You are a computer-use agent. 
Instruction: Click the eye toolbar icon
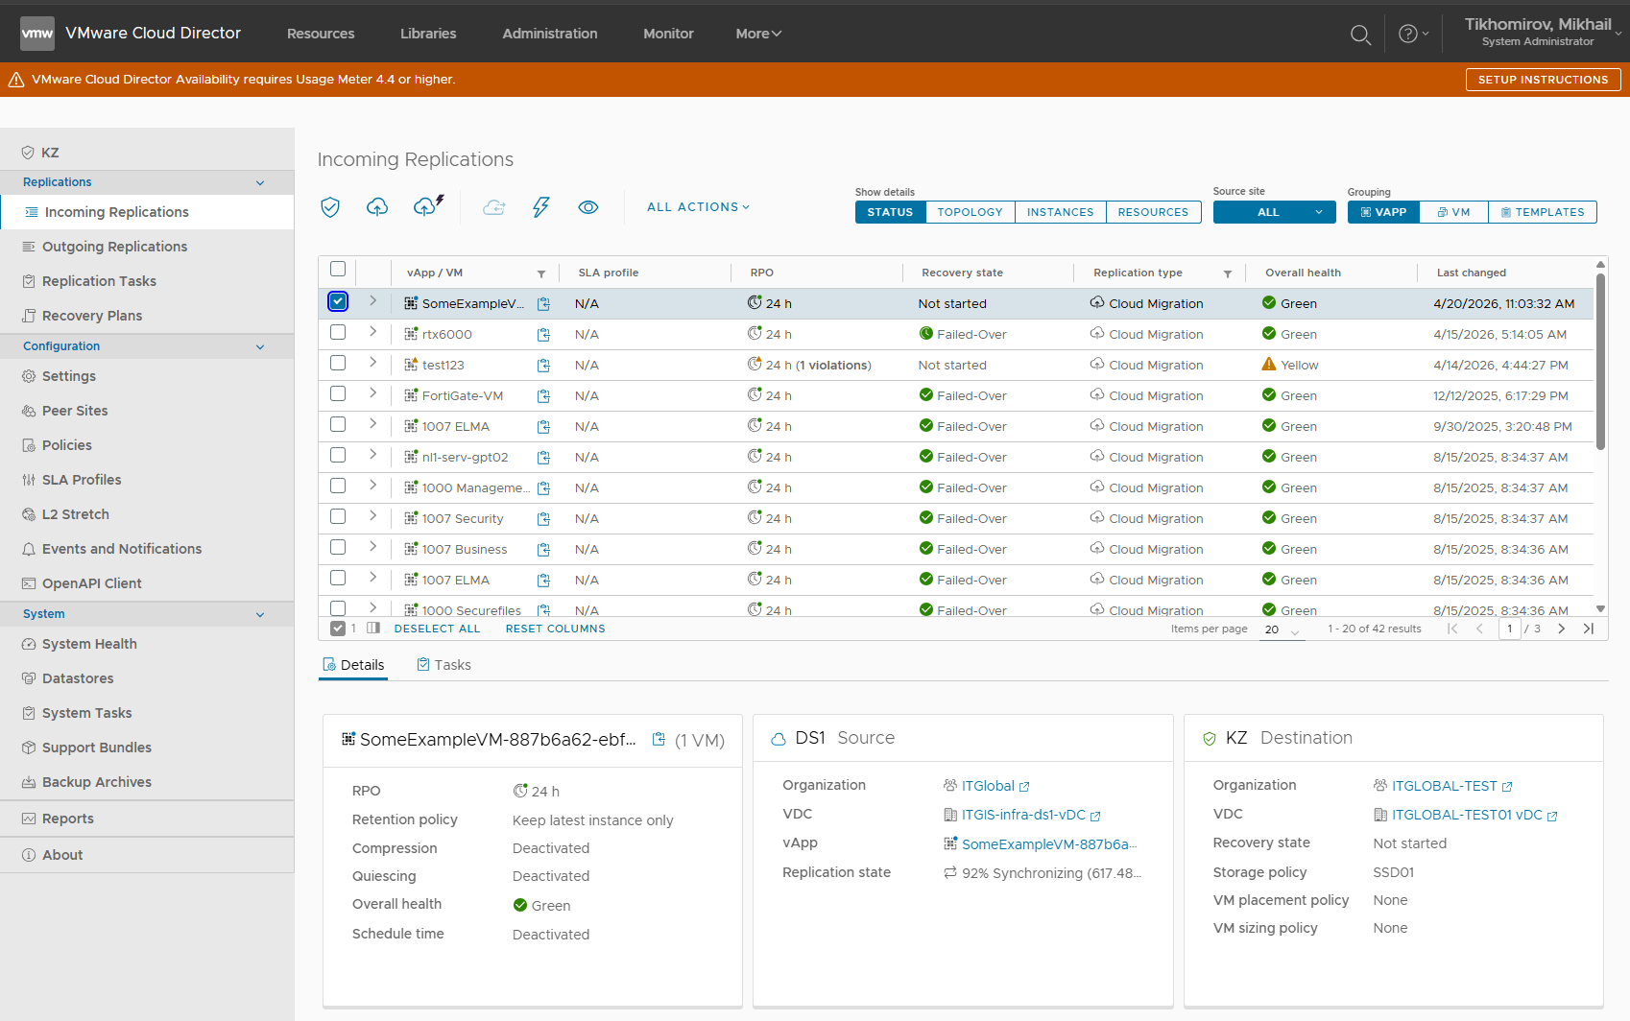[x=588, y=207]
